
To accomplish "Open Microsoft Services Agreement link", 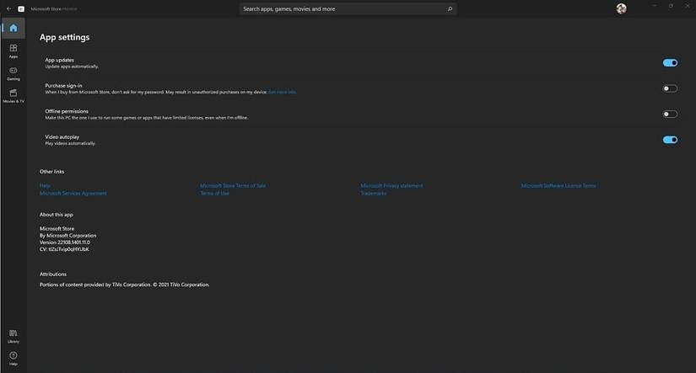I will pos(73,193).
